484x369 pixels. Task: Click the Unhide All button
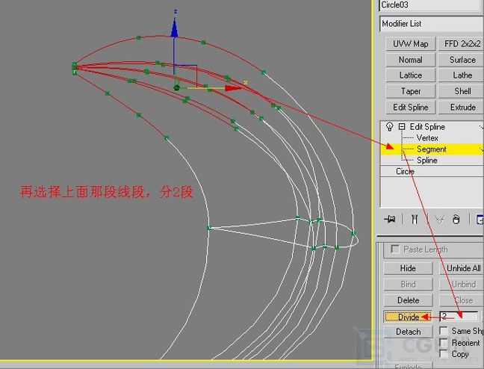tap(462, 268)
